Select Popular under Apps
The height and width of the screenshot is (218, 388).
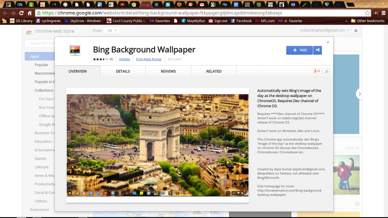tap(41, 65)
